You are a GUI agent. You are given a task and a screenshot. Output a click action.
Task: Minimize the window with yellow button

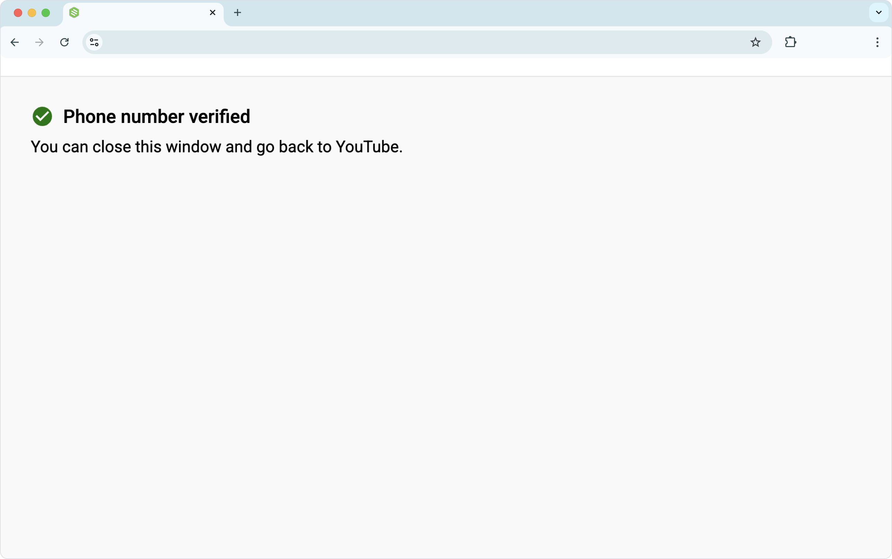tap(32, 13)
